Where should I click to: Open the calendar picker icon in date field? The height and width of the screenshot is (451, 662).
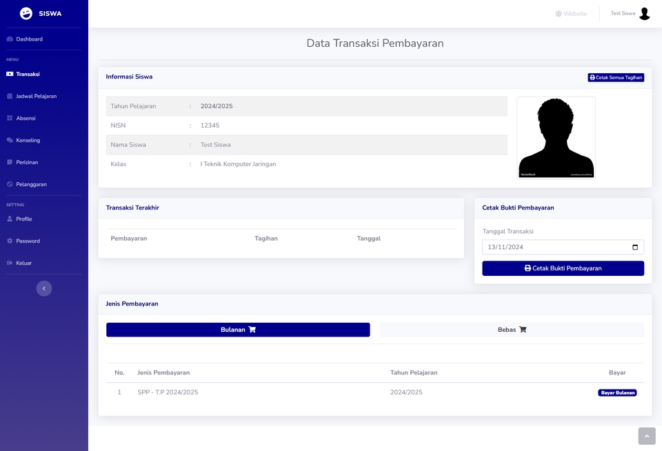(x=635, y=247)
